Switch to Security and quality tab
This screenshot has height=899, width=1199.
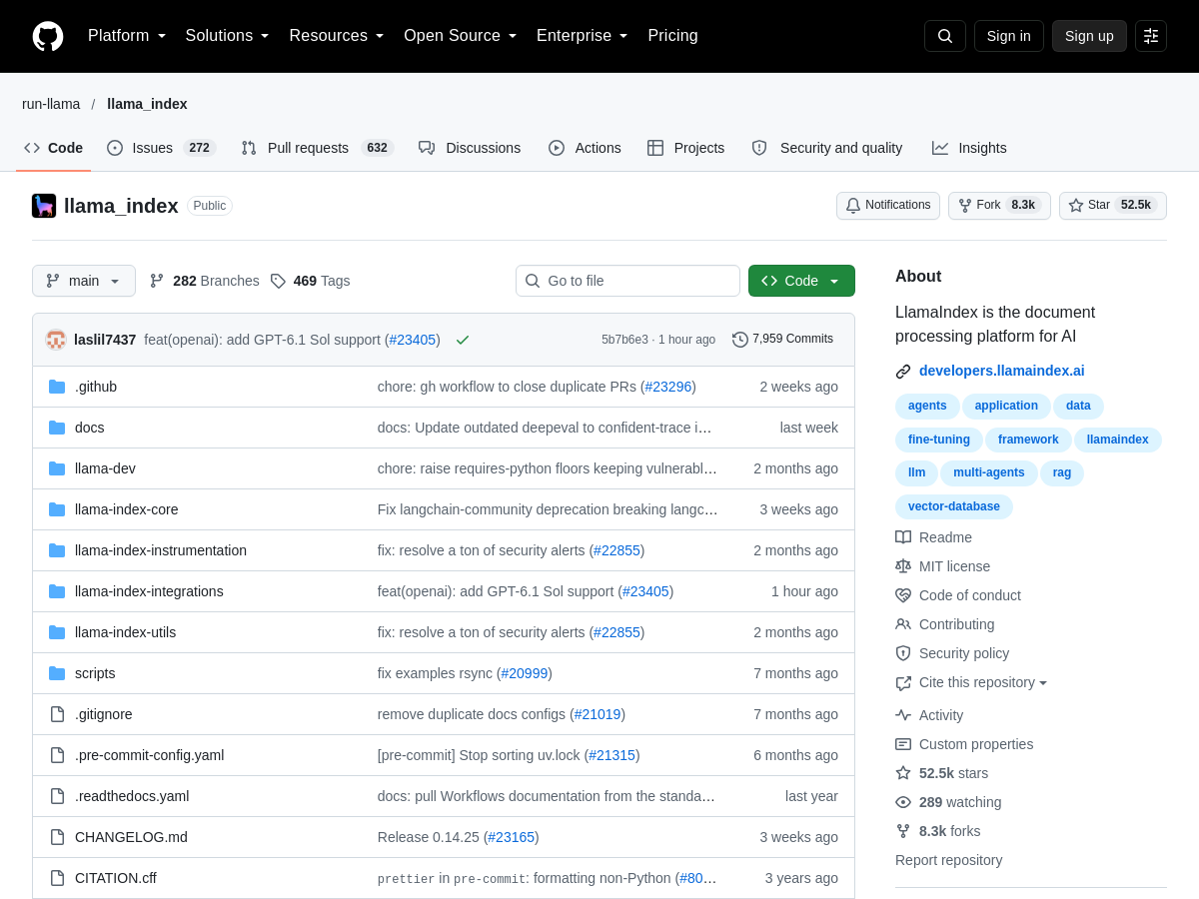[827, 148]
